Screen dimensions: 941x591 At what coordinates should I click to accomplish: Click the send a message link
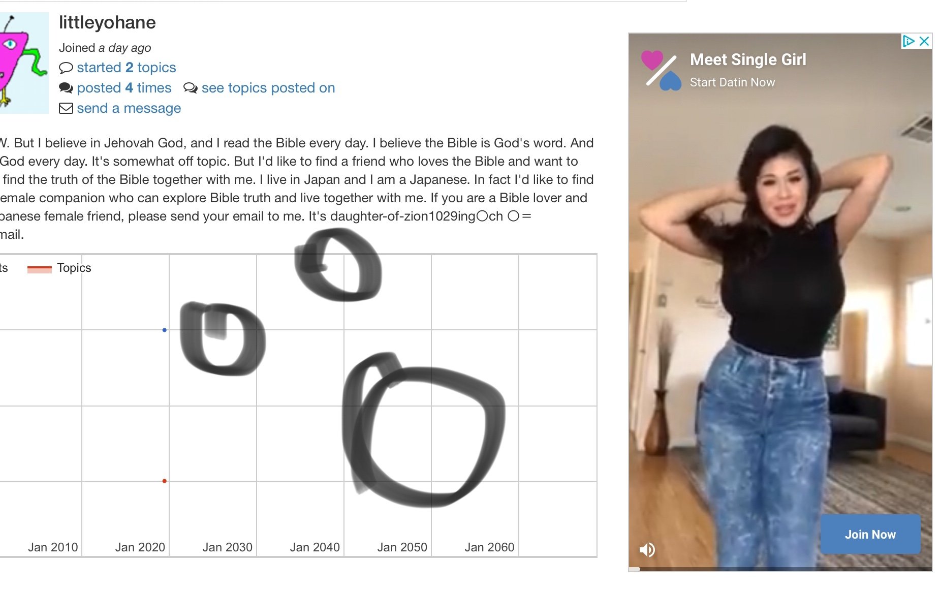129,108
